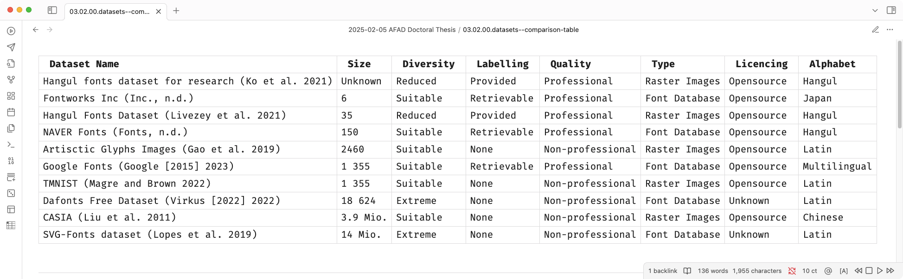Click the fast-forward playback button
The image size is (903, 279).
890,271
